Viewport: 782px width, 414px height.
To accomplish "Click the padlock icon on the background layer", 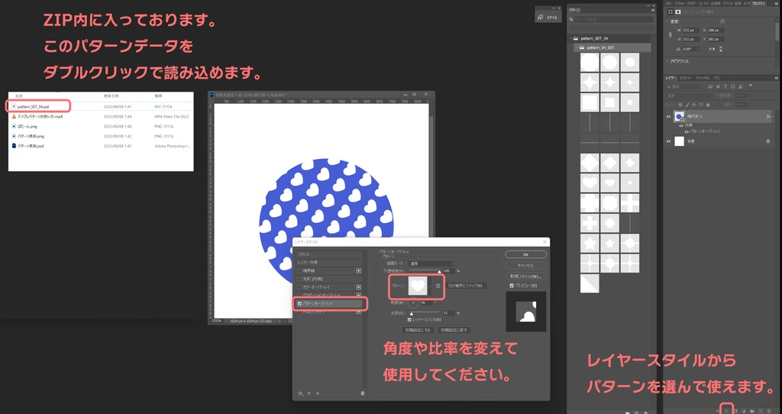I will pos(768,141).
